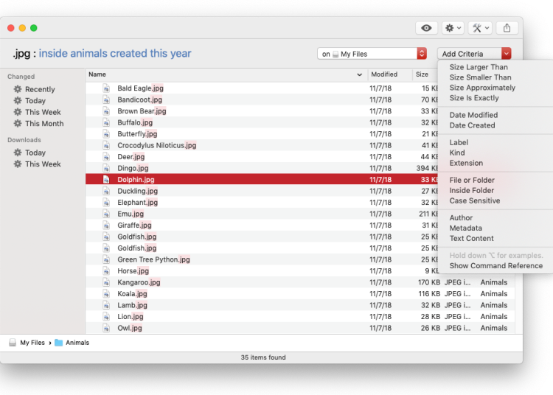Click the gear icon beside This Month
The height and width of the screenshot is (395, 553).
pyautogui.click(x=18, y=124)
